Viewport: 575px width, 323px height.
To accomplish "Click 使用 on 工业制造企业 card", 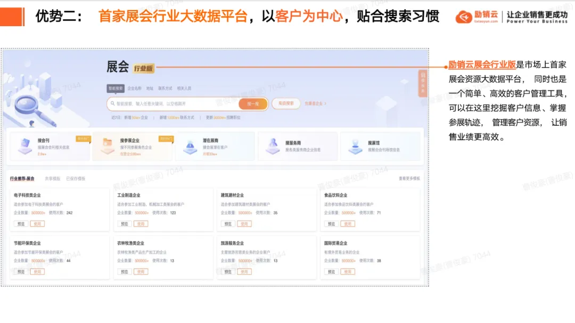I will [x=141, y=224].
